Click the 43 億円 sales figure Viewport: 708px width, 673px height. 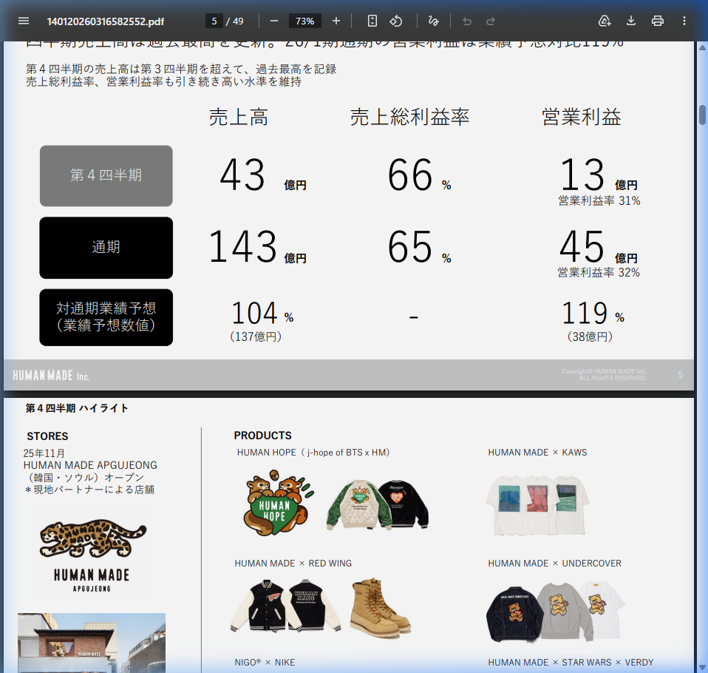263,175
